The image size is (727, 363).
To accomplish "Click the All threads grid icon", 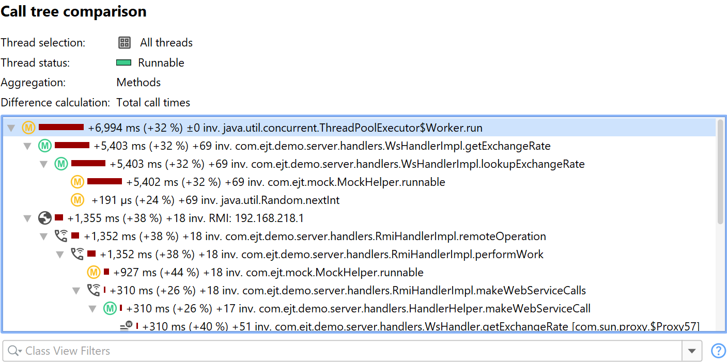I will click(124, 43).
